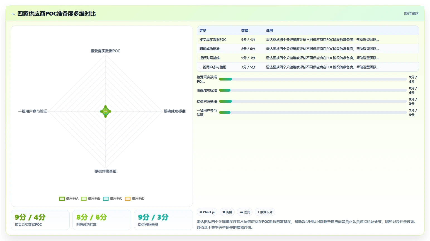This screenshot has width=430, height=241.
Task: Click radar axis label 接受真实数据POC
Action: click(105, 51)
